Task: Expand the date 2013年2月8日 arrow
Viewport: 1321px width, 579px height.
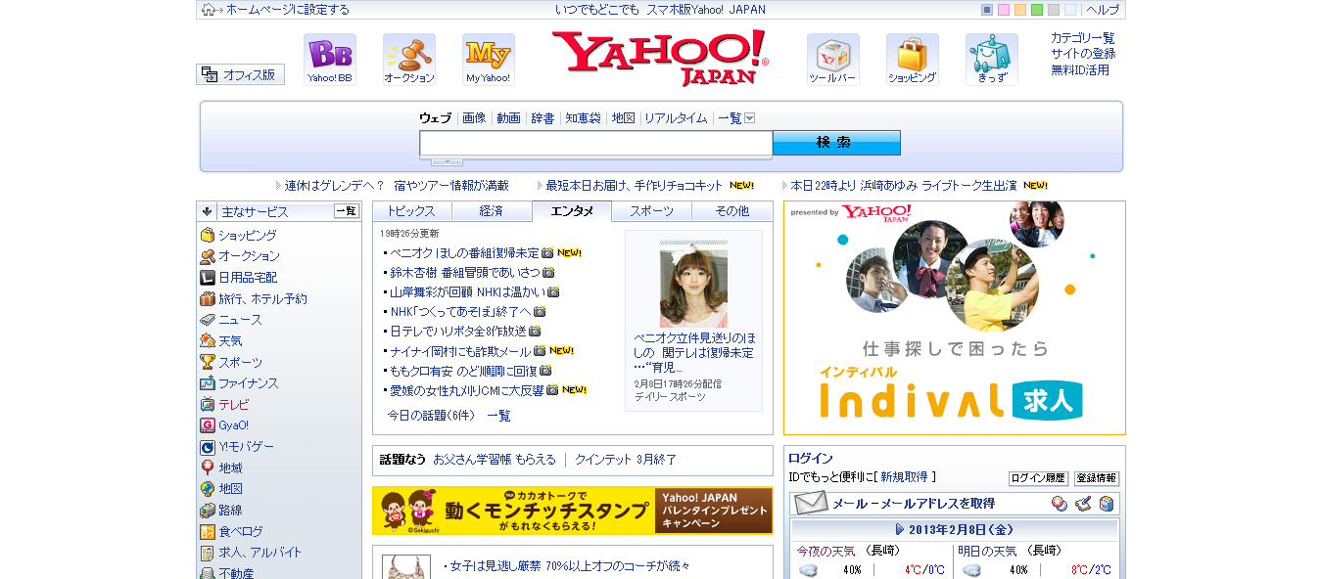Action: (900, 529)
